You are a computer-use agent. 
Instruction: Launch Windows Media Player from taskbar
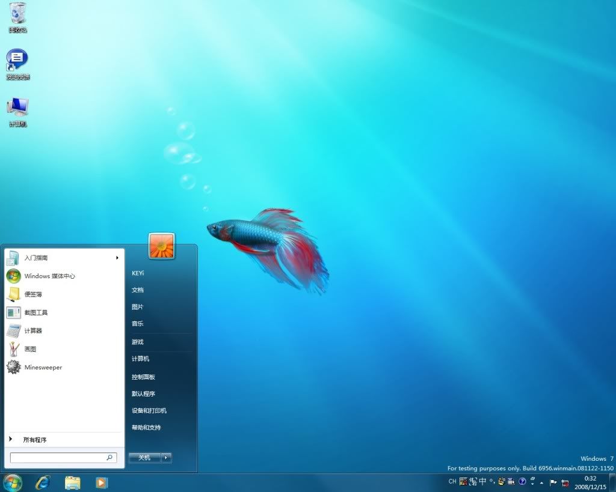tap(101, 482)
